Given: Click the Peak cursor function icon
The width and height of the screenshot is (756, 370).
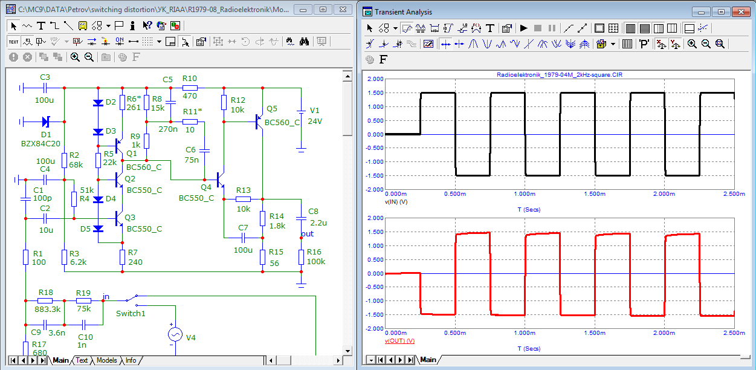Looking at the screenshot, I should pyautogui.click(x=474, y=44).
